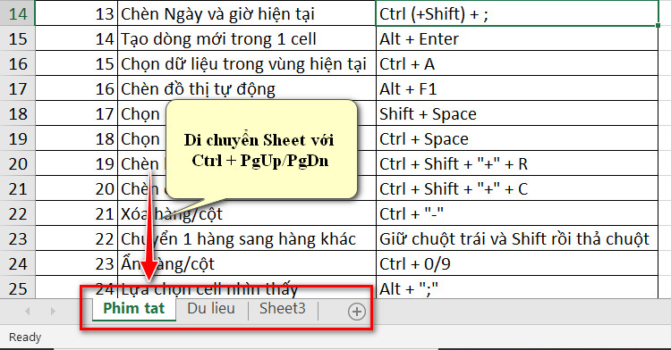
Task: Select cell "Shift + Space"
Action: (517, 113)
